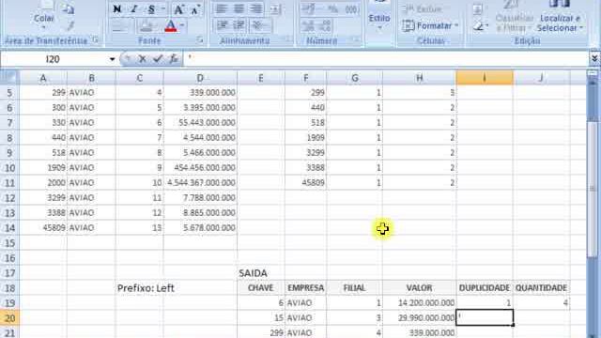
Task: Align text left in cell
Action: point(222,8)
